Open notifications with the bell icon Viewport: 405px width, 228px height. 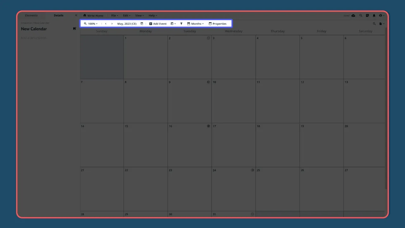pos(374,15)
